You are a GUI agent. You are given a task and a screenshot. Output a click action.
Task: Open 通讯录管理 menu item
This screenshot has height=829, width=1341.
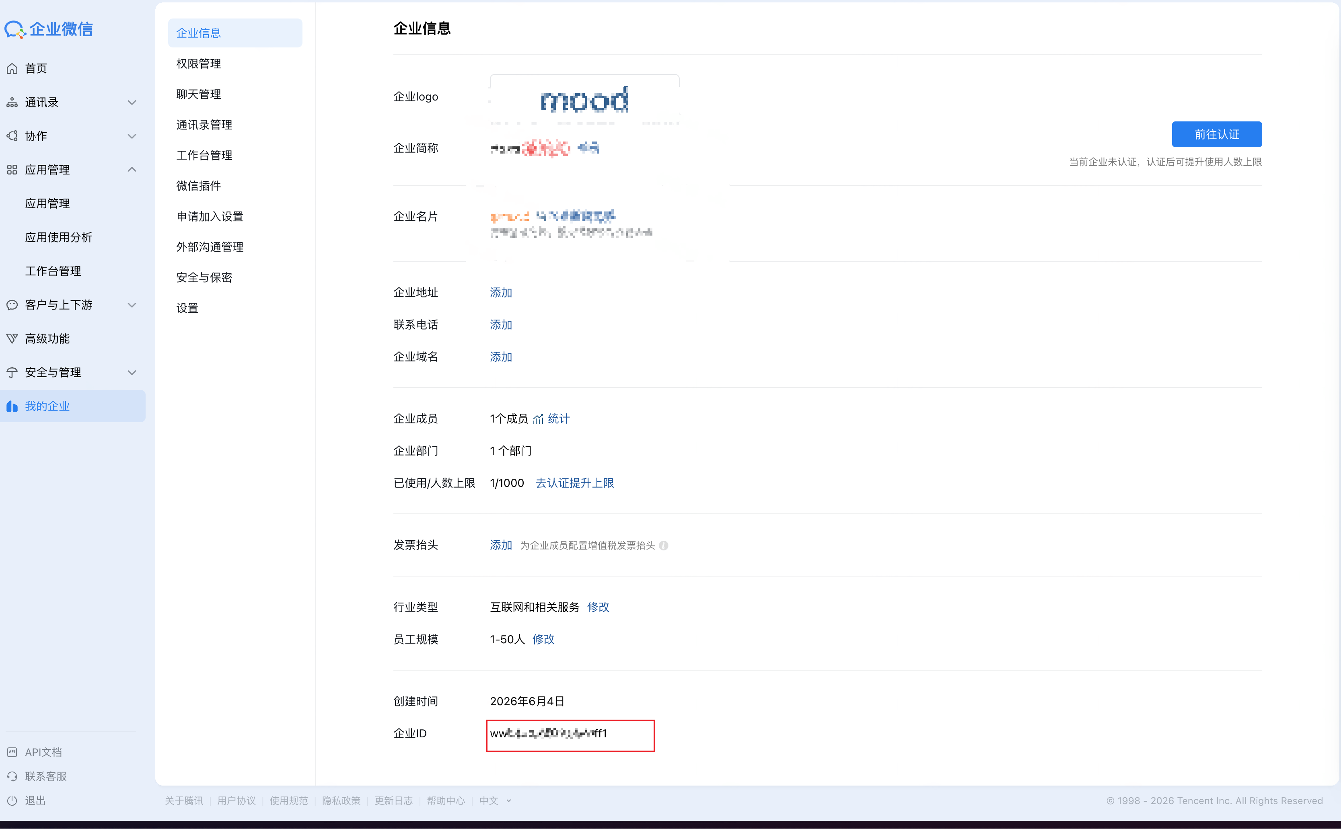point(235,125)
